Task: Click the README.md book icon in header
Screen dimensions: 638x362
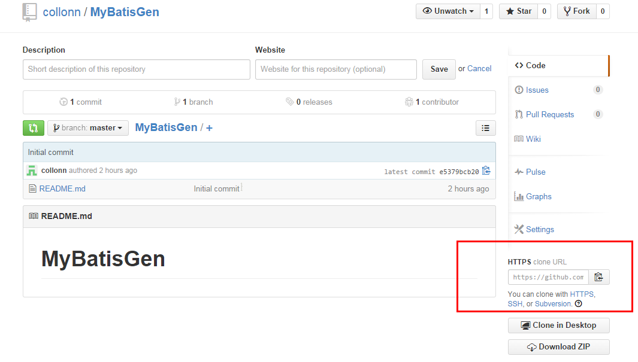Action: pyautogui.click(x=34, y=216)
